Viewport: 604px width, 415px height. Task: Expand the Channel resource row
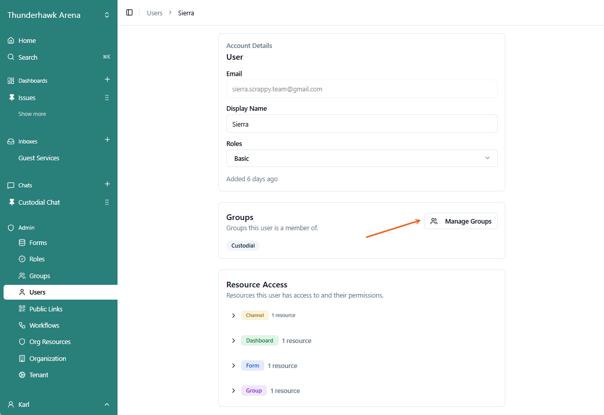234,315
